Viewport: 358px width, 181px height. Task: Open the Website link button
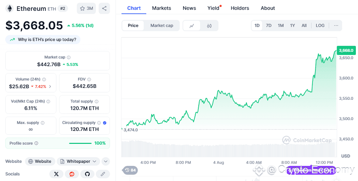tap(40, 162)
